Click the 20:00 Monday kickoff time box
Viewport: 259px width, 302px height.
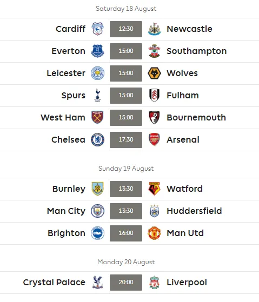pos(126,283)
